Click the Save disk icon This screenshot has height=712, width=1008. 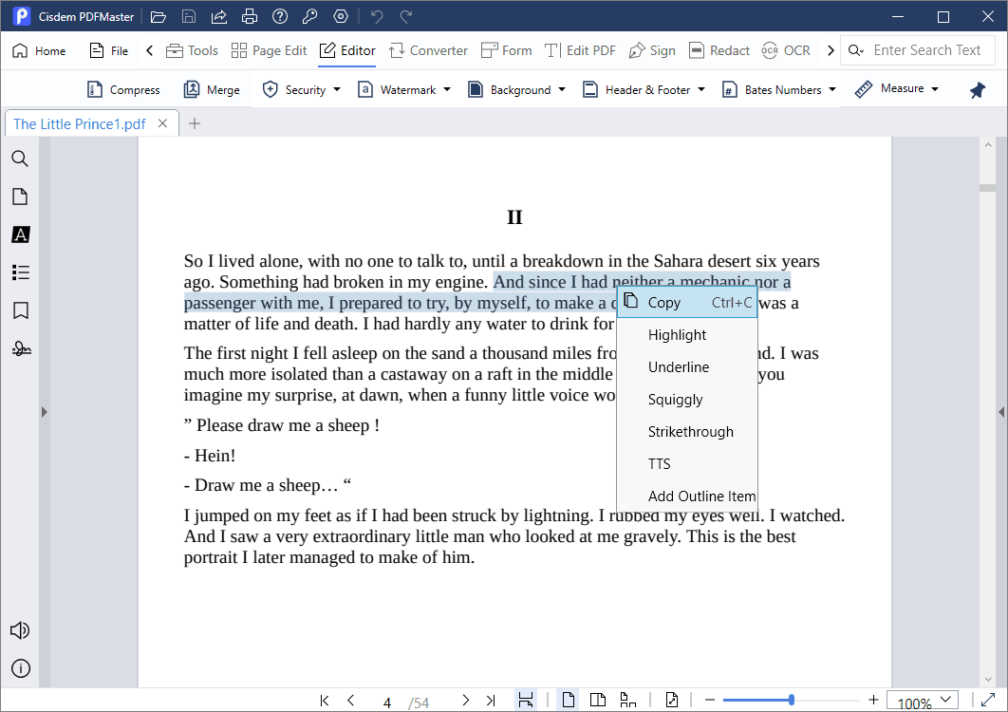point(188,17)
